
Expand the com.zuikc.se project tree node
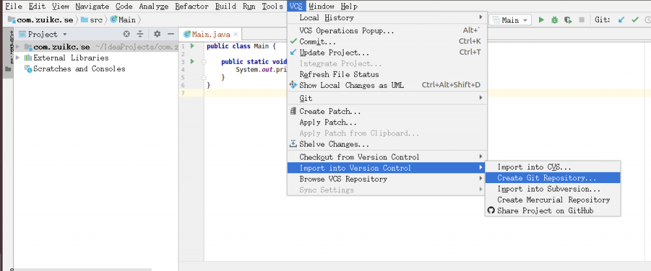point(18,47)
